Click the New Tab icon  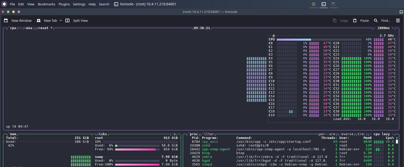(39, 21)
